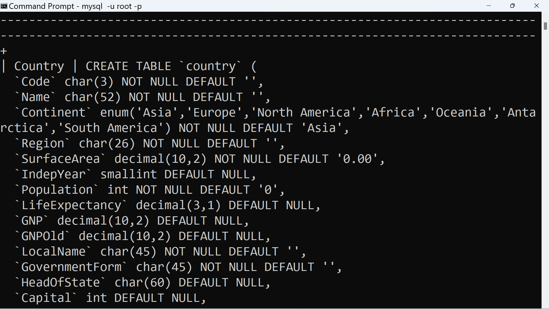Click the maximize window button
Image resolution: width=549 pixels, height=309 pixels.
click(512, 6)
